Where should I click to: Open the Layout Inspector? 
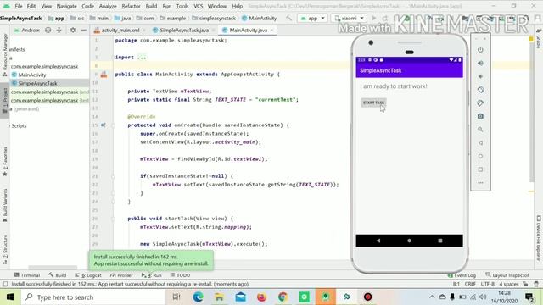pos(507,275)
